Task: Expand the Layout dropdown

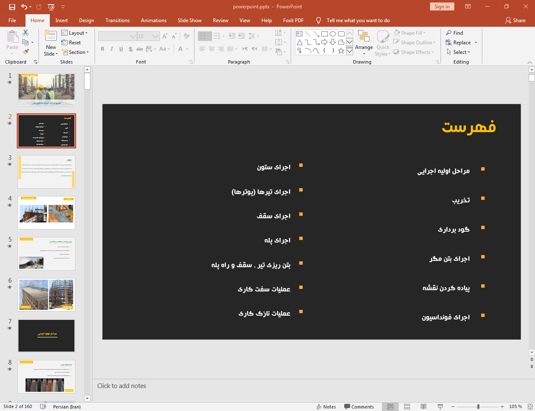Action: (74, 33)
